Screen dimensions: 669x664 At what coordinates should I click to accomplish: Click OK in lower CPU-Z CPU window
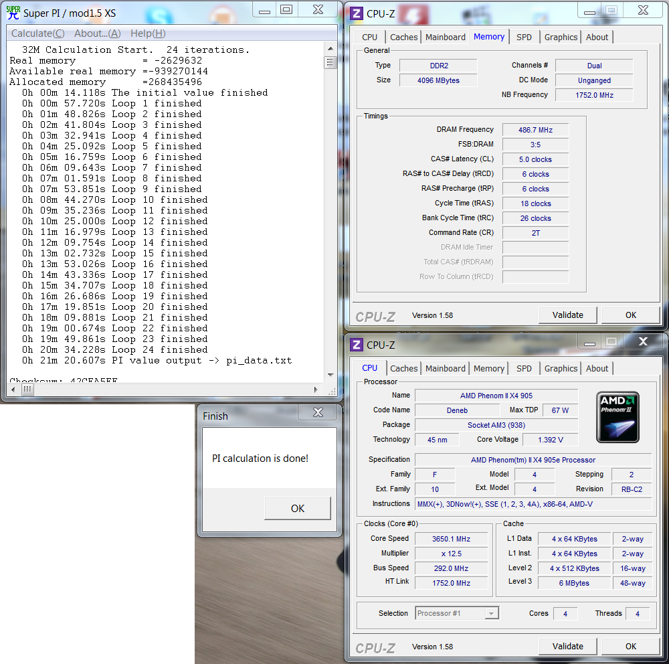tap(631, 647)
